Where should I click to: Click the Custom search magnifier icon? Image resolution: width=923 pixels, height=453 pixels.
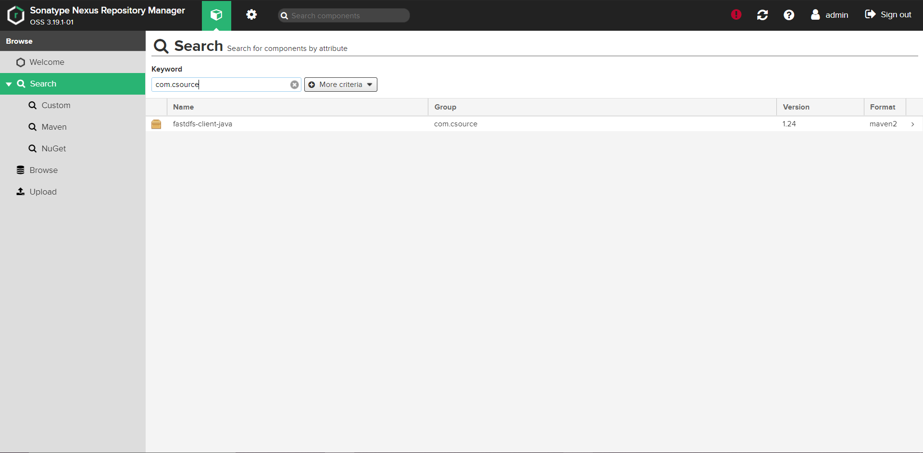point(33,105)
